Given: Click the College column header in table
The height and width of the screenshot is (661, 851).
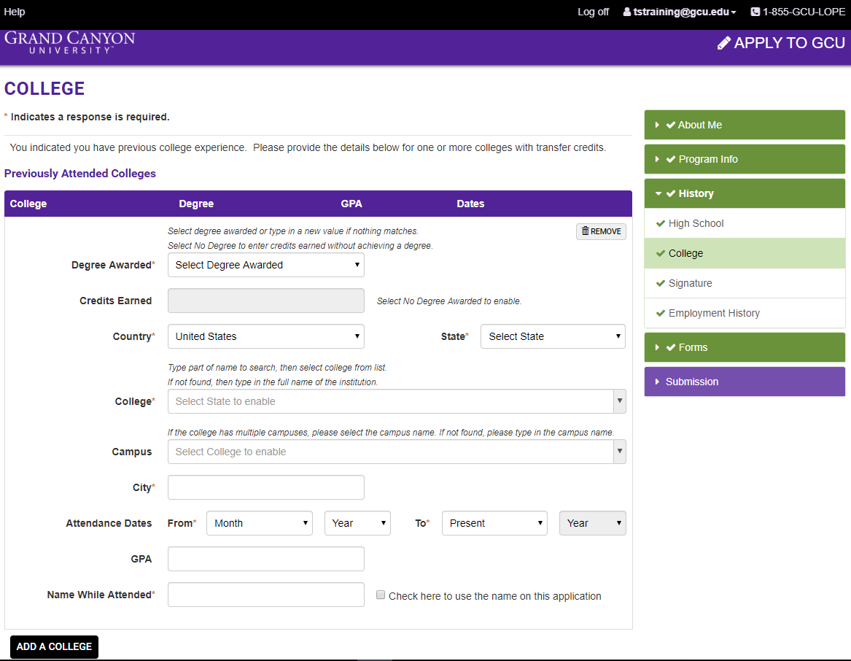Looking at the screenshot, I should tap(28, 204).
